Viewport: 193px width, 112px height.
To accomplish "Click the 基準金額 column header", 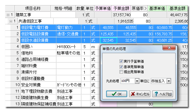I will 177,8.
